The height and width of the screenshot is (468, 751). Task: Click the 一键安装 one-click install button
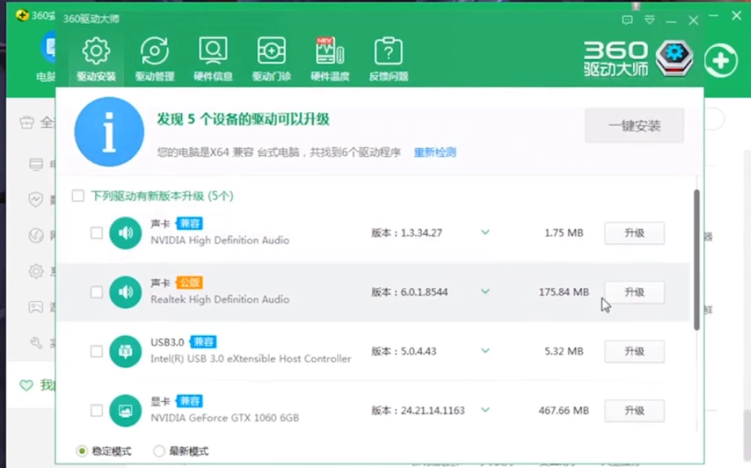point(634,126)
